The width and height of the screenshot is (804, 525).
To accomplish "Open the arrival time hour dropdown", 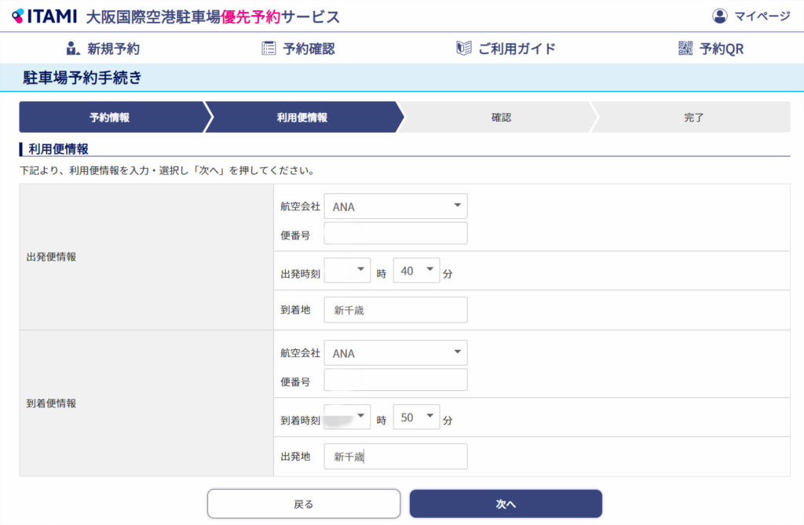I will [x=347, y=417].
